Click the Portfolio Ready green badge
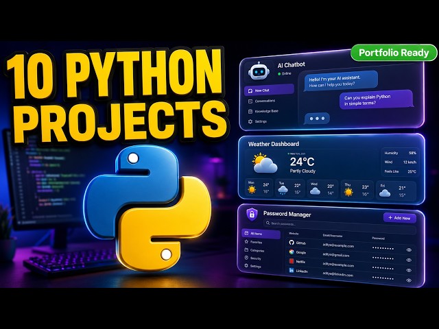The image size is (439, 329). [x=394, y=53]
